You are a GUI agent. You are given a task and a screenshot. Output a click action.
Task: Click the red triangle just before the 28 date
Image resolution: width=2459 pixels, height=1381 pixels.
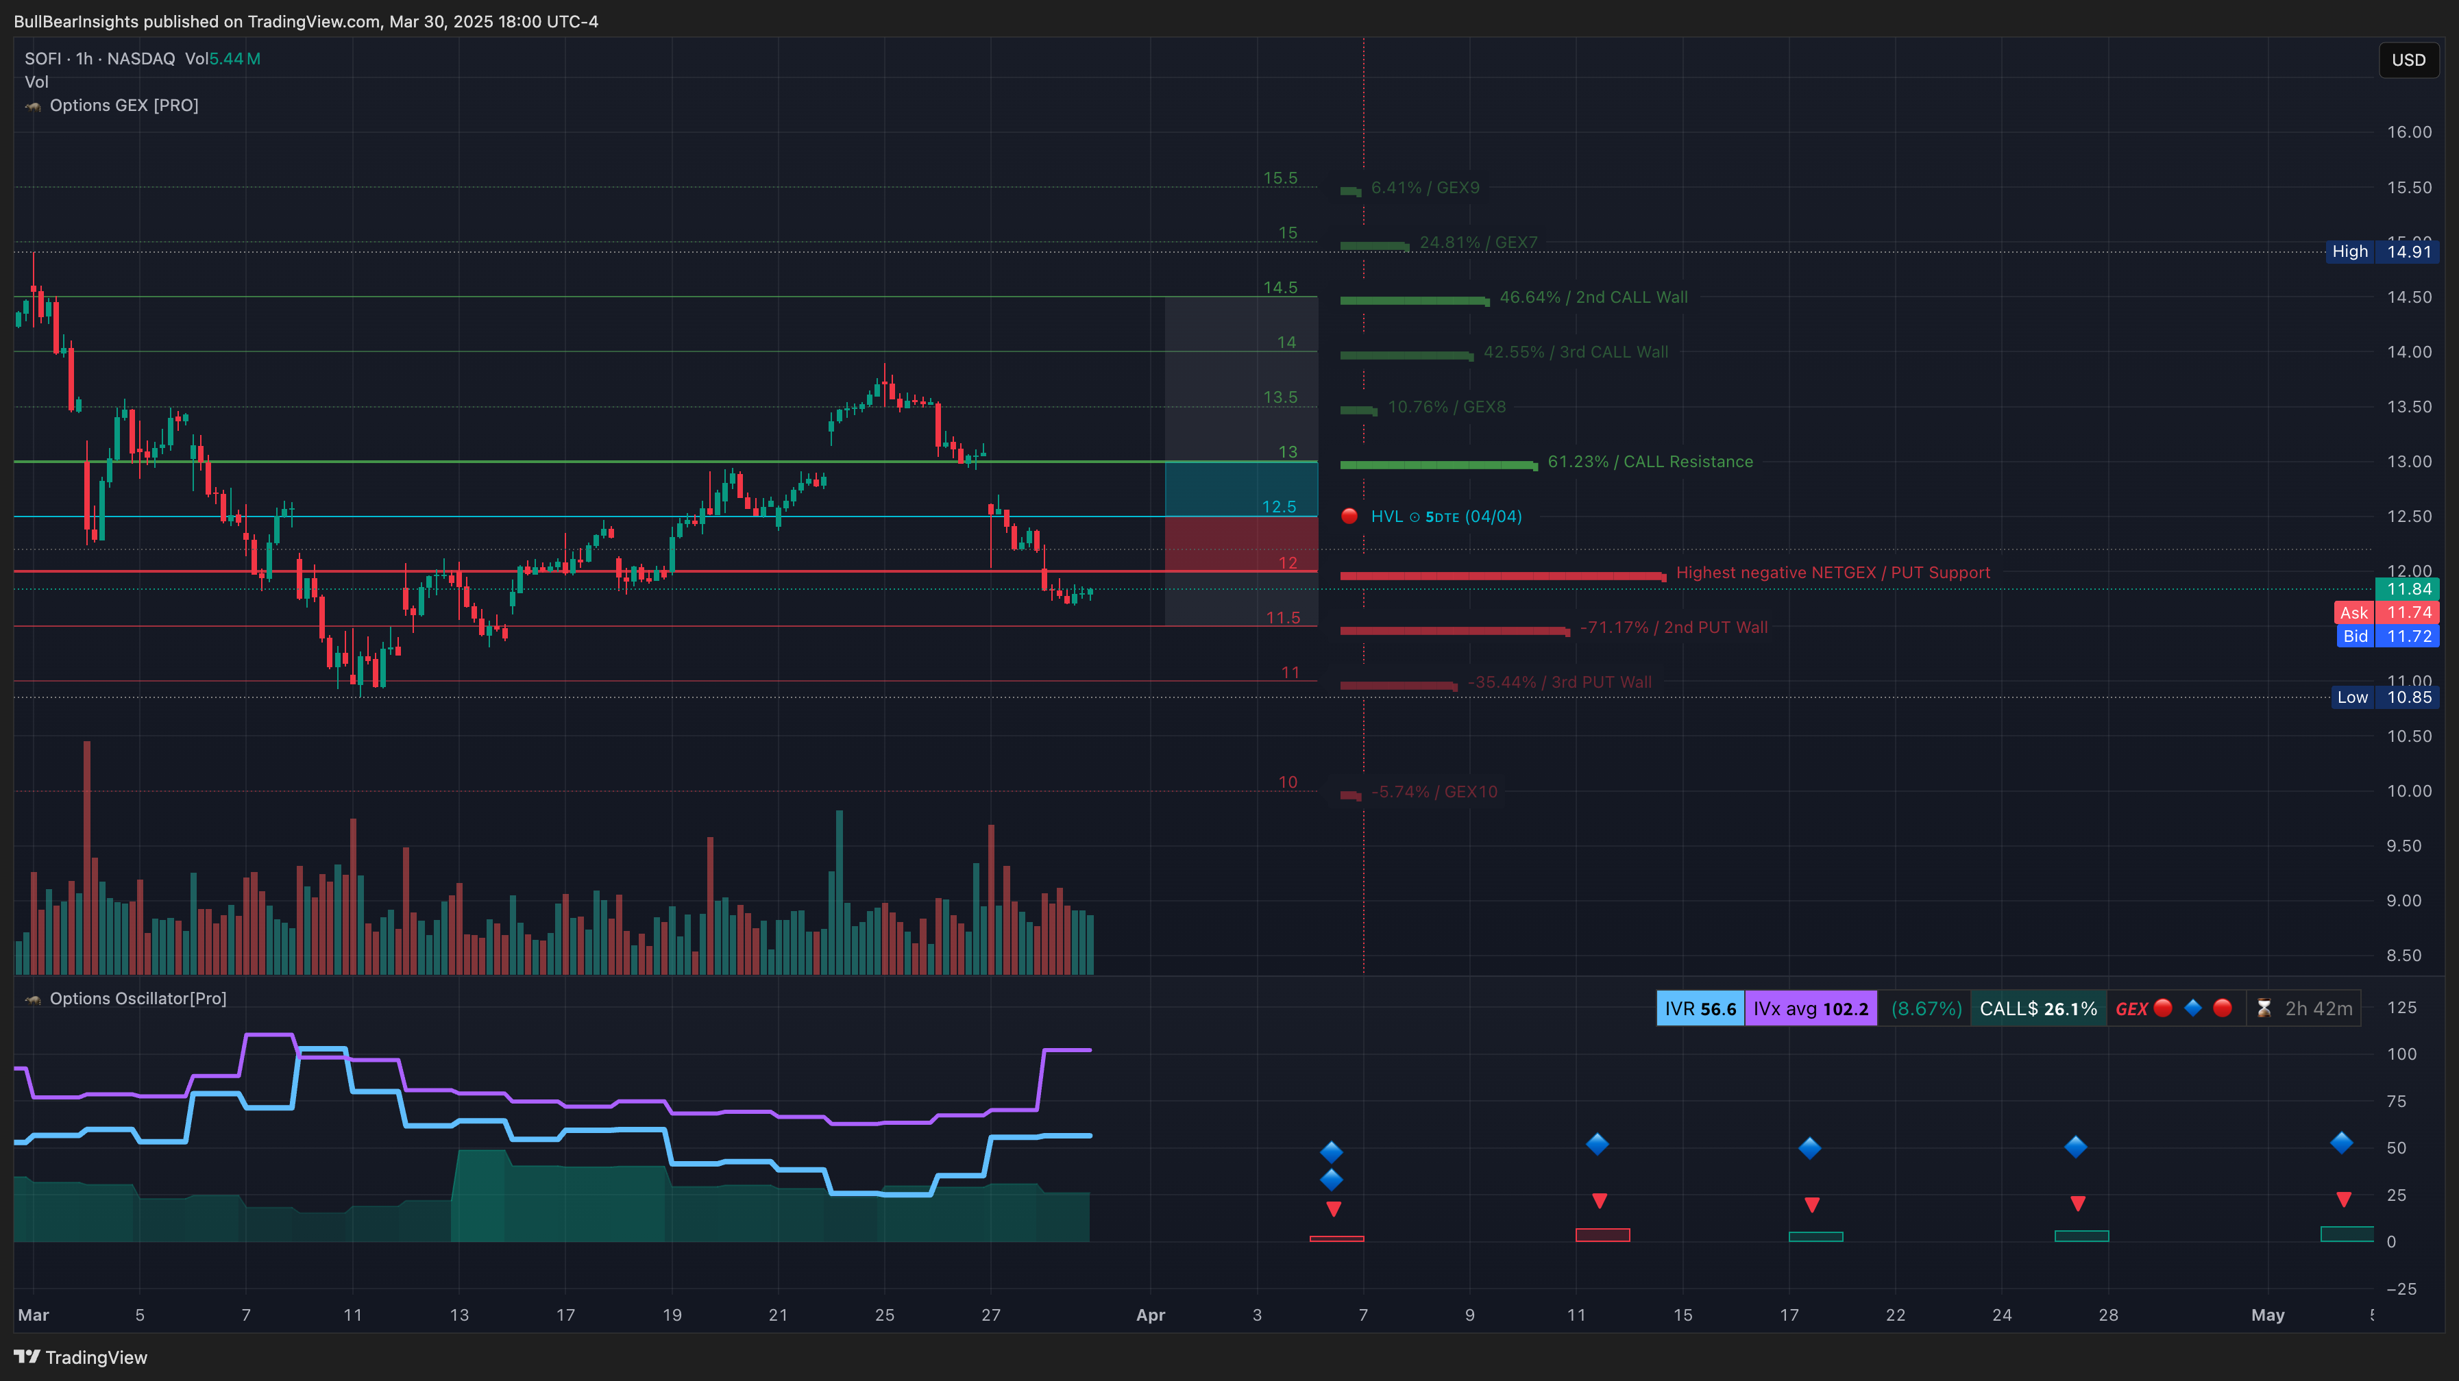click(x=2078, y=1204)
